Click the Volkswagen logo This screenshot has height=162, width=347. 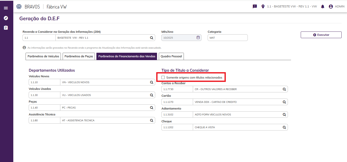coord(19,7)
